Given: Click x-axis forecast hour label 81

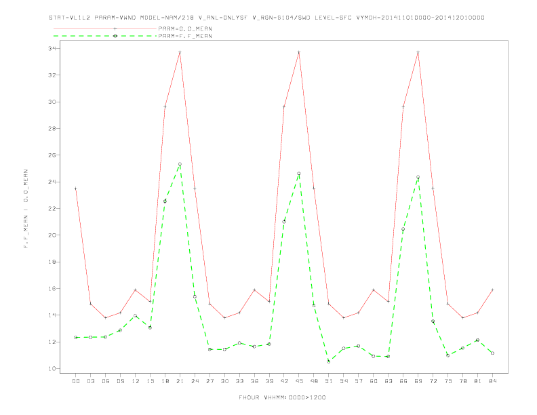Looking at the screenshot, I should pyautogui.click(x=477, y=381).
